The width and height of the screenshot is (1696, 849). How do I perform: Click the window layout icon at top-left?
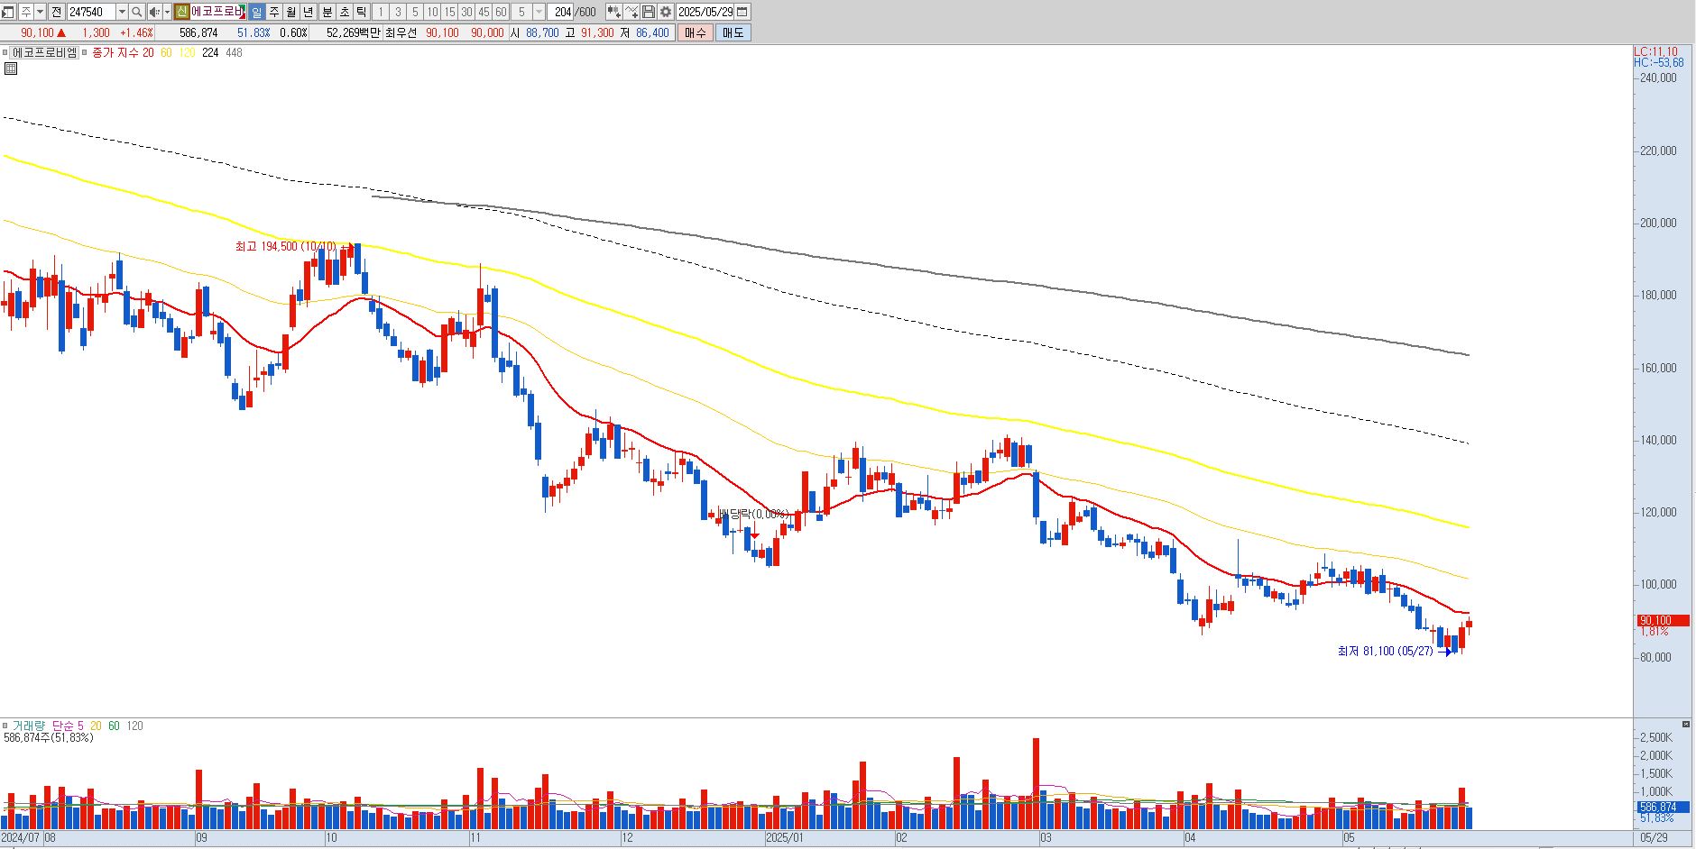(8, 12)
